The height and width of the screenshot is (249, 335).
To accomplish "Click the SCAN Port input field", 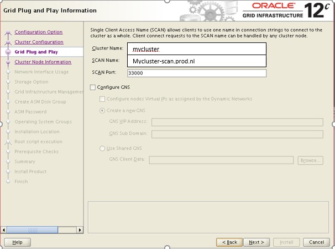I will point(196,73).
